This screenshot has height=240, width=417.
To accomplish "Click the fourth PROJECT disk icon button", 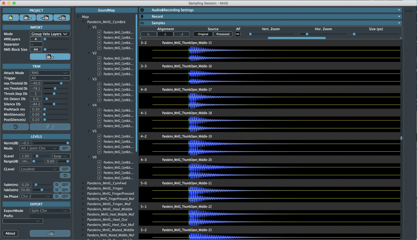I will [x=61, y=17].
